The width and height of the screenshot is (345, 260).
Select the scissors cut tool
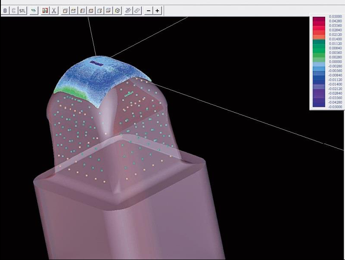(54, 11)
